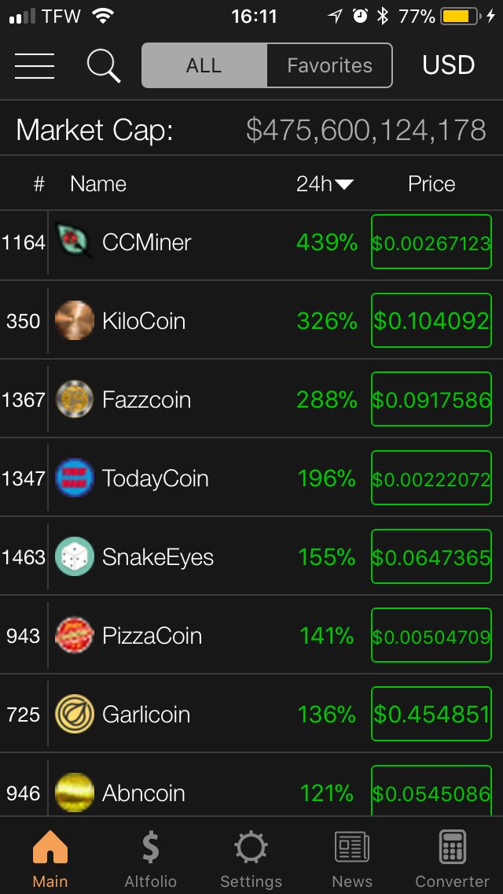This screenshot has width=503, height=894.
Task: Change currency via USD selector
Action: 448,65
